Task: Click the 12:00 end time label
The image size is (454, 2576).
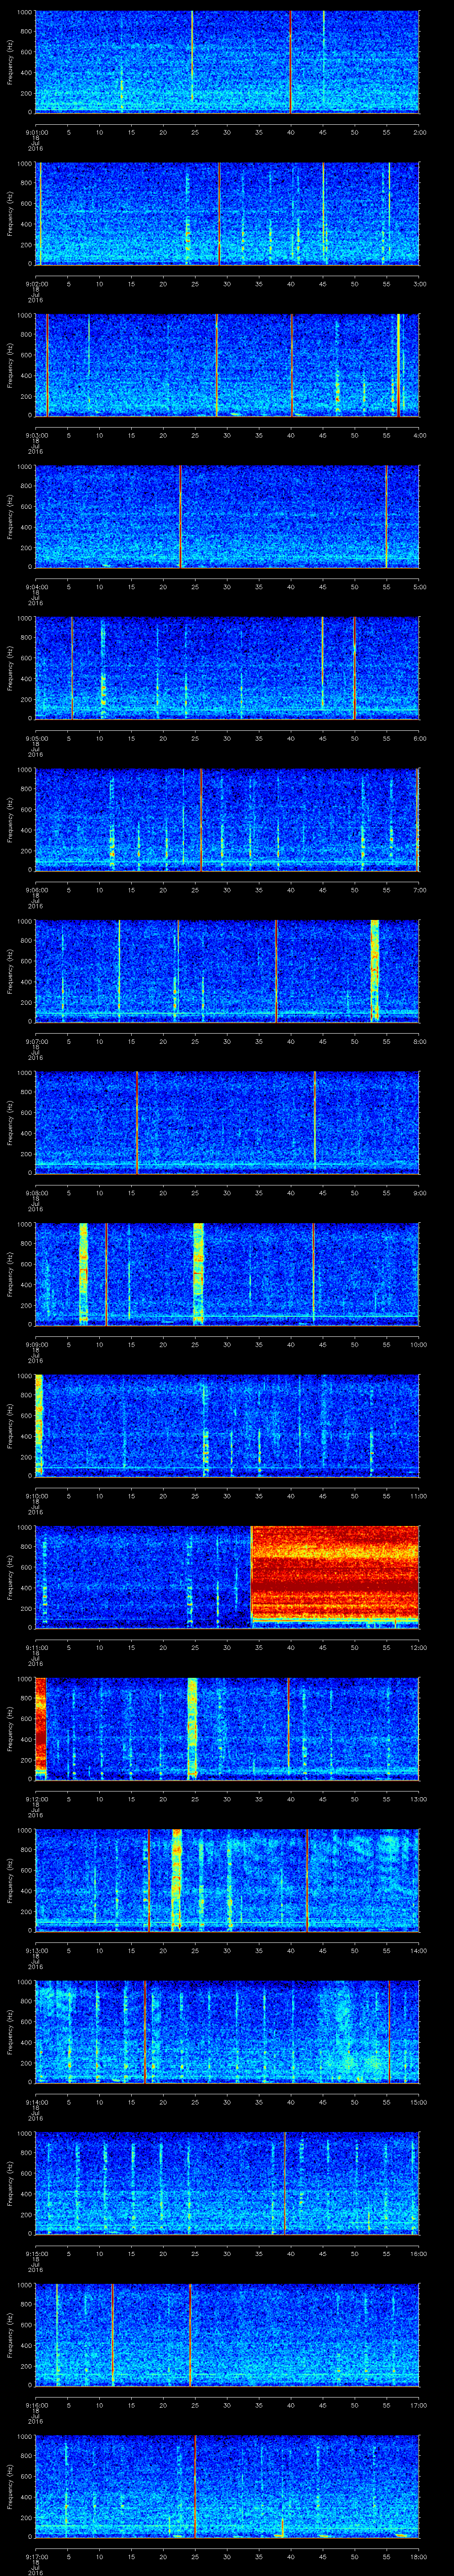Action: (418, 1647)
